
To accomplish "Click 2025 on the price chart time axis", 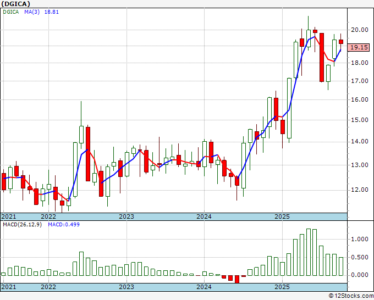I will pyautogui.click(x=282, y=216).
